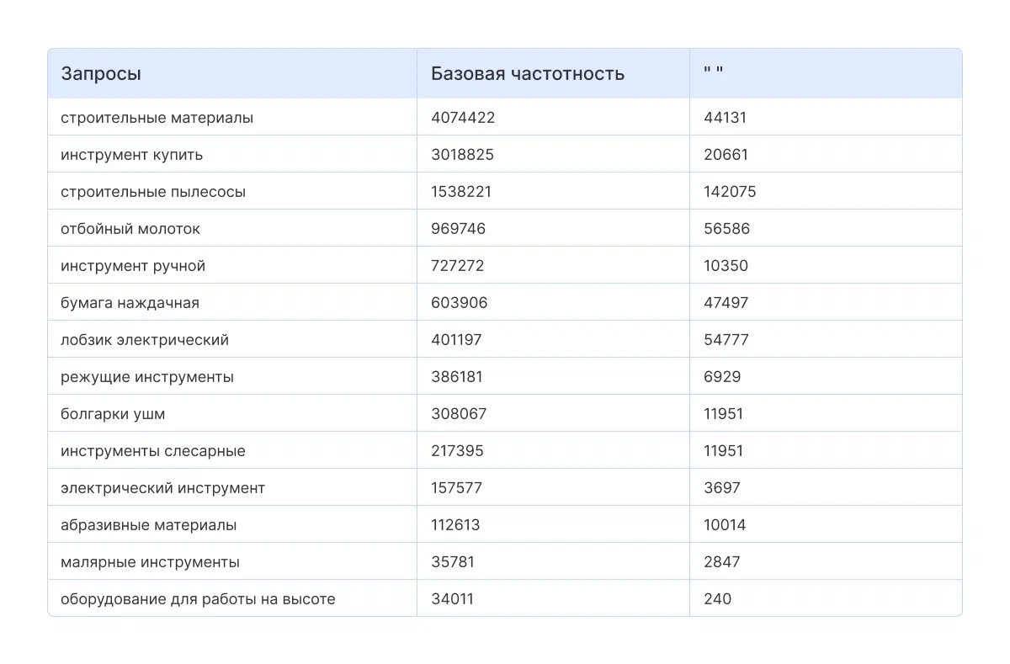Click the base frequency value 34011
The image size is (1010, 664).
tap(452, 599)
